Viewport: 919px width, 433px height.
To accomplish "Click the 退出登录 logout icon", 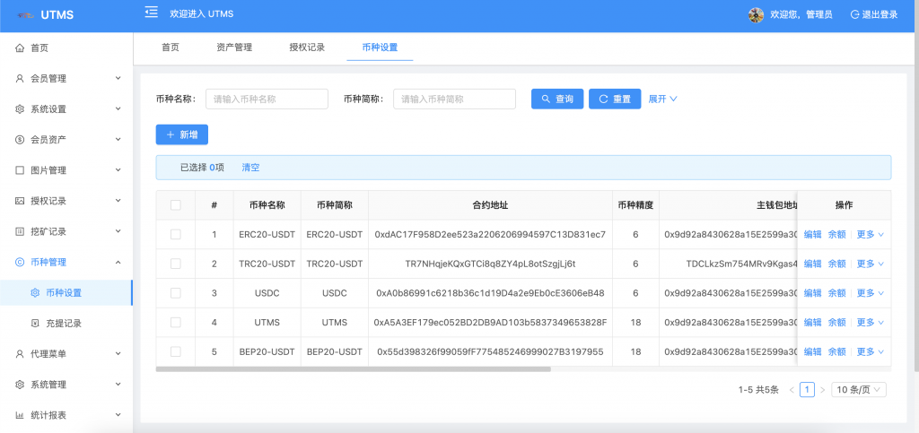I will (854, 14).
